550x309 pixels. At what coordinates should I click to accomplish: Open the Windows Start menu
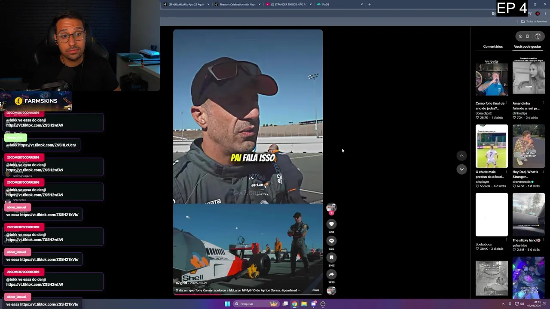tap(227, 304)
